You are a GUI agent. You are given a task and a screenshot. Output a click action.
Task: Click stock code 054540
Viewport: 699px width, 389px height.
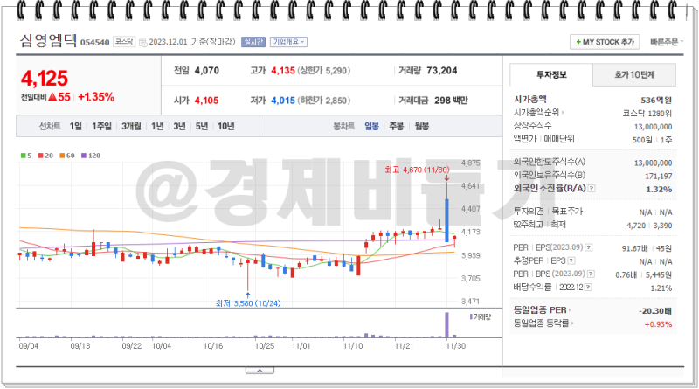pos(95,43)
